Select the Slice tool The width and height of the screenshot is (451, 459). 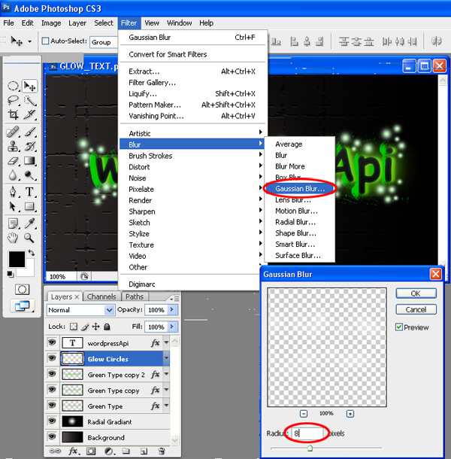point(29,114)
